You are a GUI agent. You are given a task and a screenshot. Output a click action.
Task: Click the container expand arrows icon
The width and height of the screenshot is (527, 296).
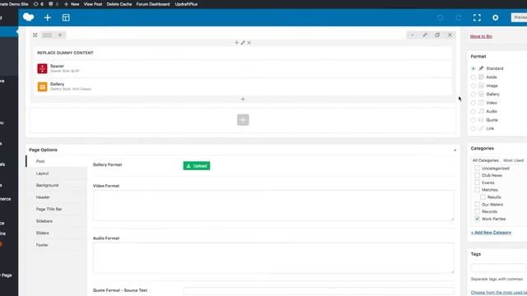(35, 35)
